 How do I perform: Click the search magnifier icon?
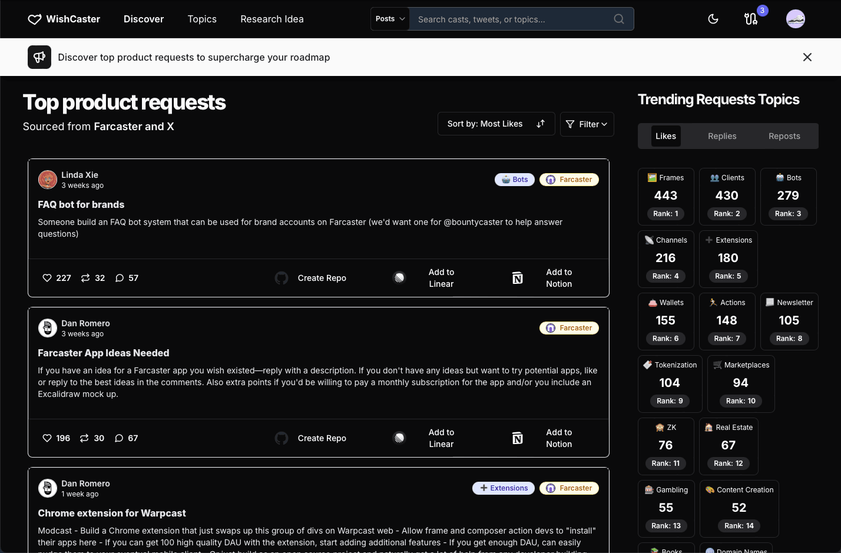point(619,19)
